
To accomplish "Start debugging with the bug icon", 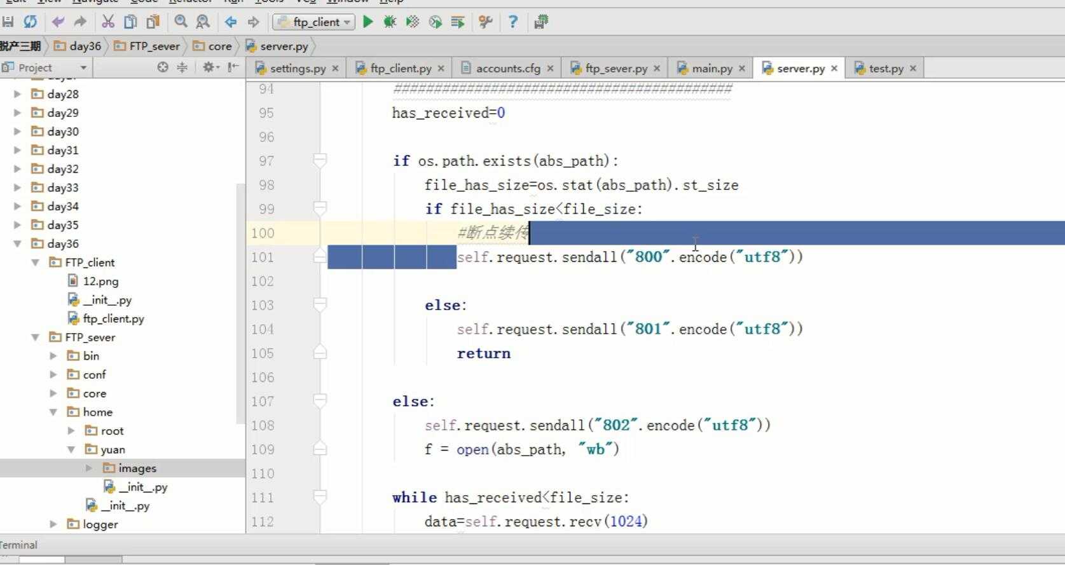I will click(390, 22).
